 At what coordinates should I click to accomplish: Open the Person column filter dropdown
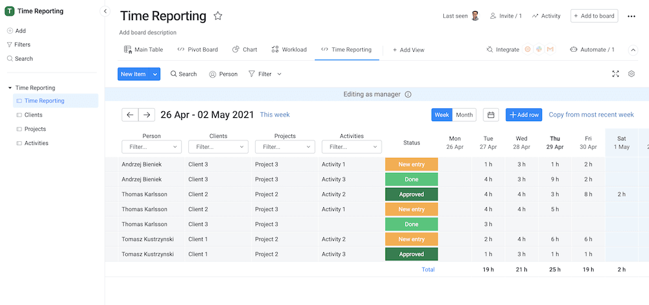(151, 146)
